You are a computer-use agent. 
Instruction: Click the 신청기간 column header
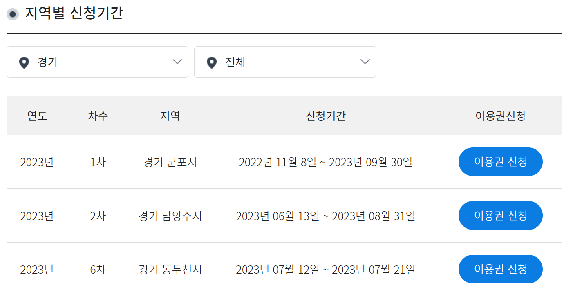pos(325,116)
